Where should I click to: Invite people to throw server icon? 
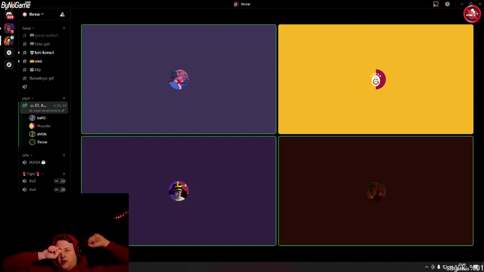pyautogui.click(x=62, y=14)
